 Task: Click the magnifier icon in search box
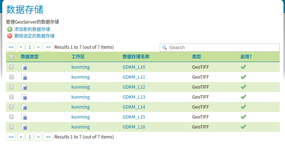[x=165, y=48]
